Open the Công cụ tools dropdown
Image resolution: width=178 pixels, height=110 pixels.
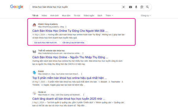click(x=146, y=15)
